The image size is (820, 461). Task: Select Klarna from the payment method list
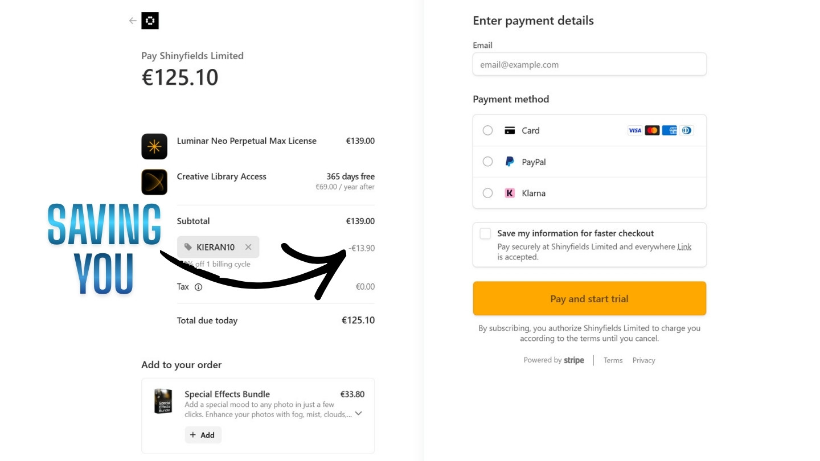[487, 193]
